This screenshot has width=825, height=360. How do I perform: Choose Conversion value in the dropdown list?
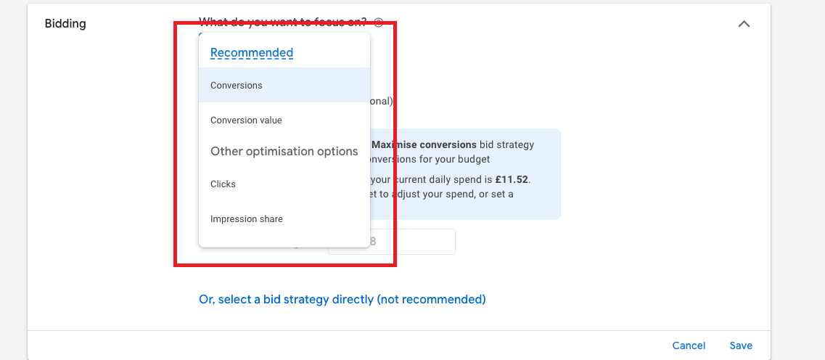[x=246, y=120]
